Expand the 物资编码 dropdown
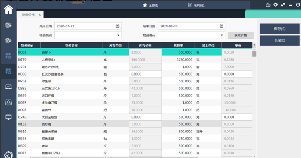This screenshot has height=158, width=301. [222, 35]
